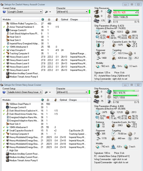The width and height of the screenshot is (143, 171).
Task: Click the capacitor column icon in Omen modules header
Action: coord(55,100)
